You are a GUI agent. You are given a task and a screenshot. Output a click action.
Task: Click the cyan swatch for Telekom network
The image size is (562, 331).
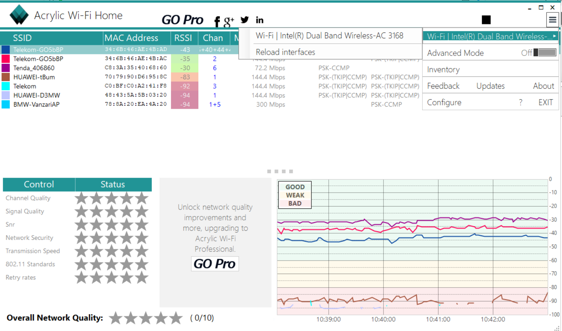pyautogui.click(x=6, y=86)
